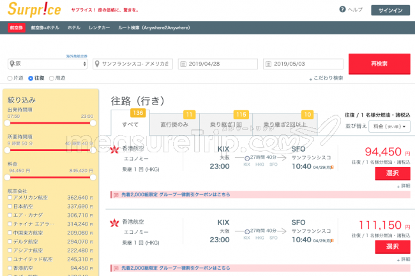Screen dimensions: 415x276
Task: Check the アシアナ航空 airline filter
Action: pyautogui.click(x=10, y=250)
